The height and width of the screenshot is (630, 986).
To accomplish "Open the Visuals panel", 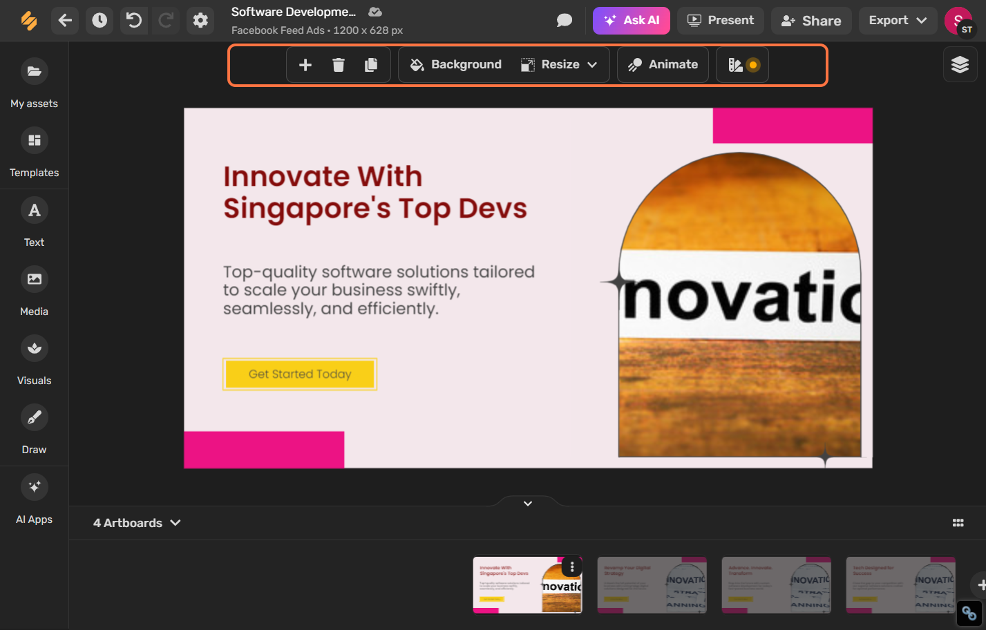I will click(x=34, y=359).
